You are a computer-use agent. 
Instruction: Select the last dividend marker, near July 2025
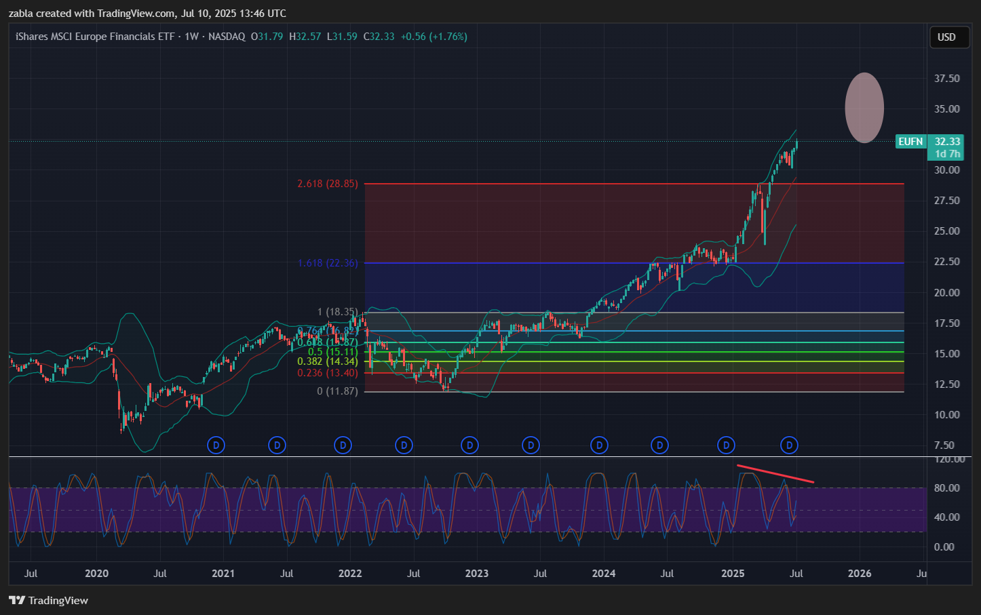click(x=789, y=445)
